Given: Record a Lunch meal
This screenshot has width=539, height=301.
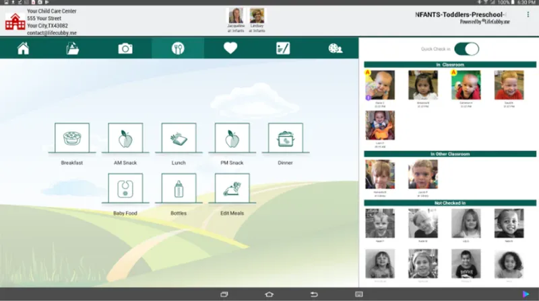Looking at the screenshot, I should pyautogui.click(x=179, y=138).
